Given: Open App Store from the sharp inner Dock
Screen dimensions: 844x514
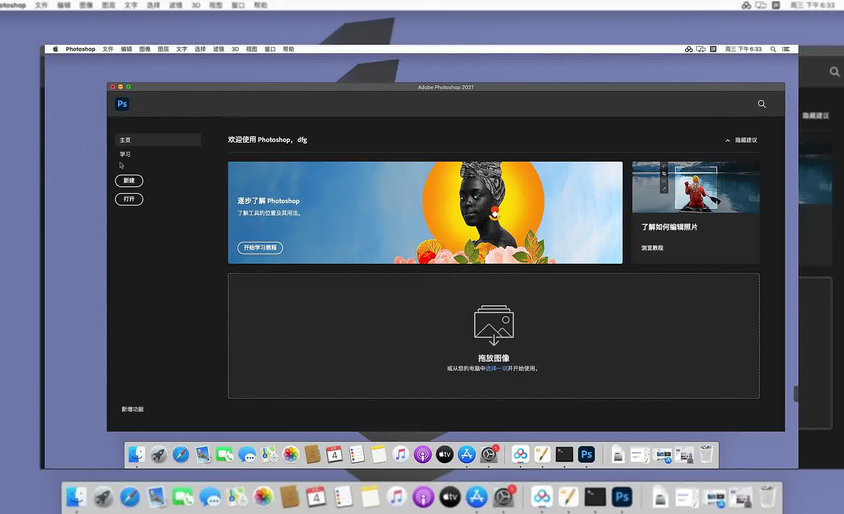Looking at the screenshot, I should coord(466,455).
